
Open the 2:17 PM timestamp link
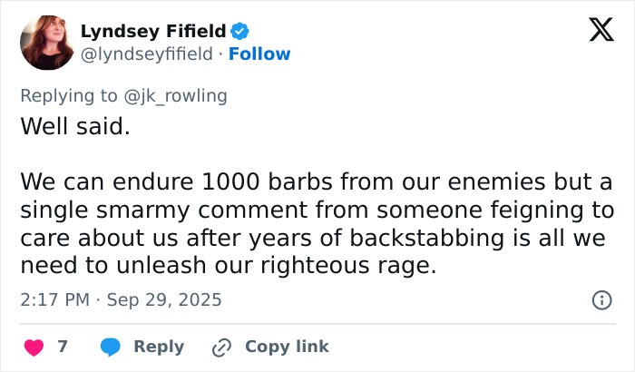54,299
